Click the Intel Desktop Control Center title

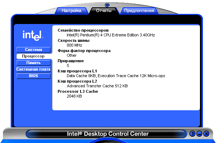108,134
